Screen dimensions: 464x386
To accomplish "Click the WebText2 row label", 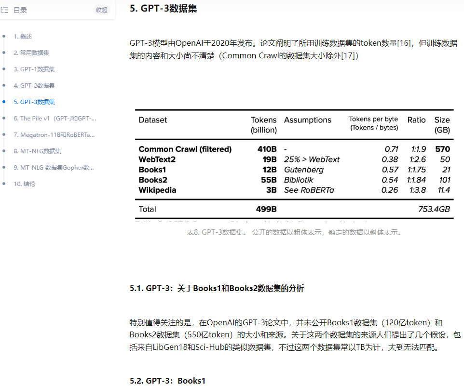I will 157,160.
